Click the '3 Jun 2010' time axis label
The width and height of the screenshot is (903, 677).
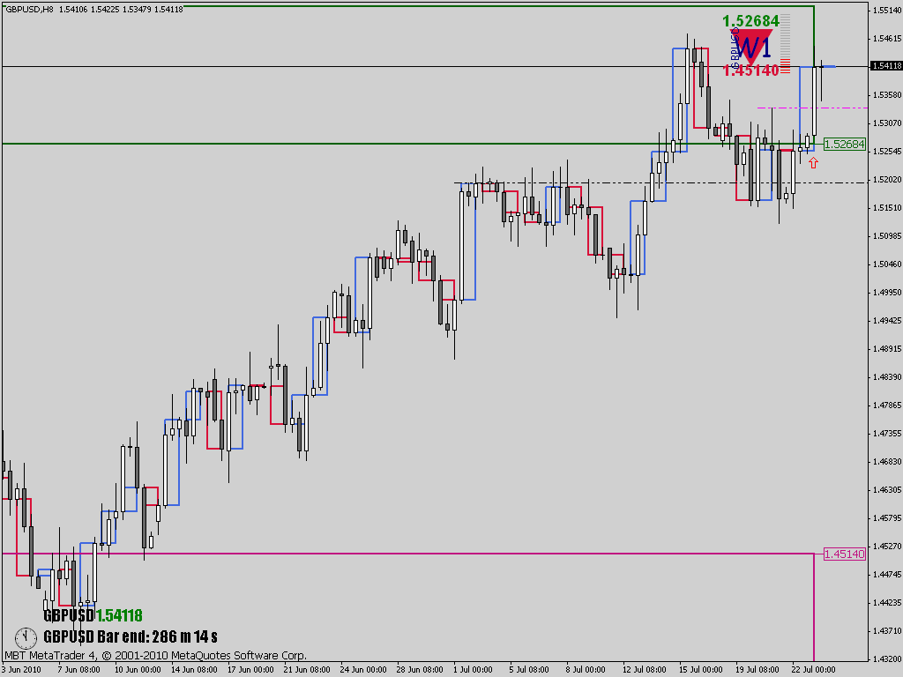pos(22,670)
